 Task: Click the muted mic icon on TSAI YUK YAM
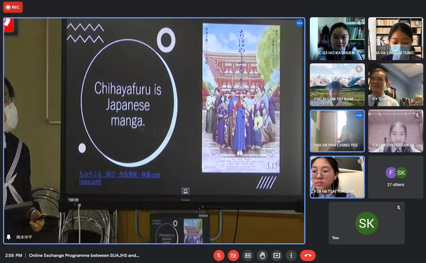[359, 161]
